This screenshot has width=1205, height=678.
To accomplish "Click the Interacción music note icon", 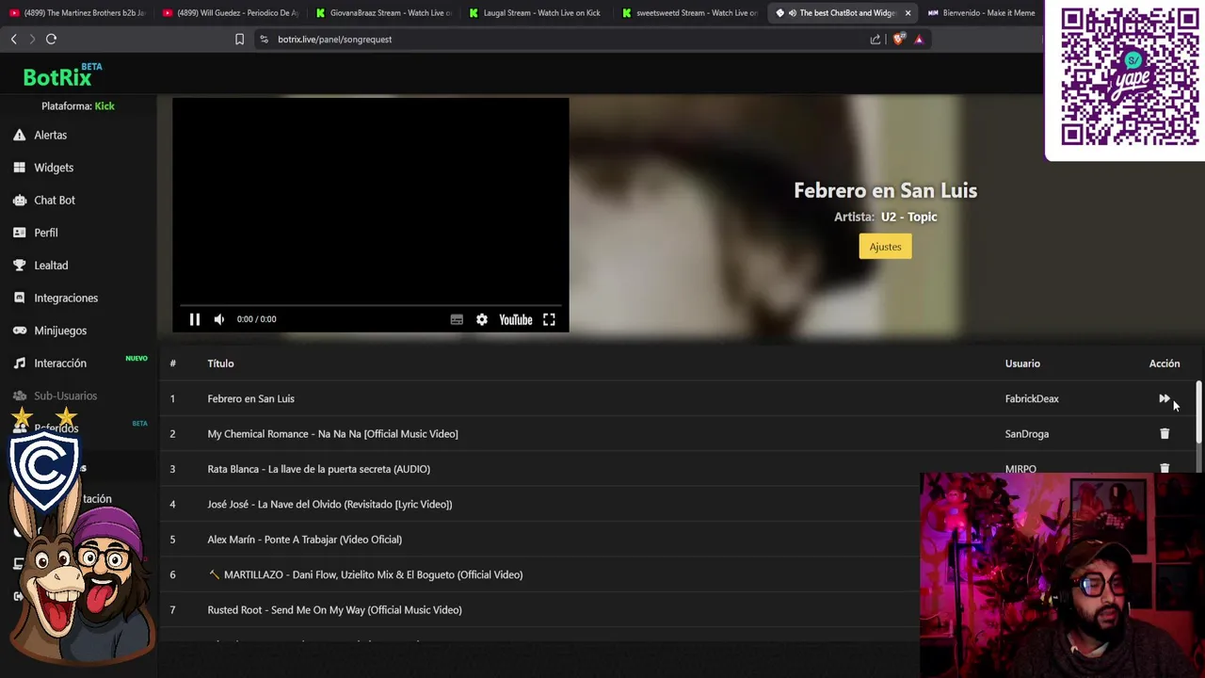I will pyautogui.click(x=19, y=363).
